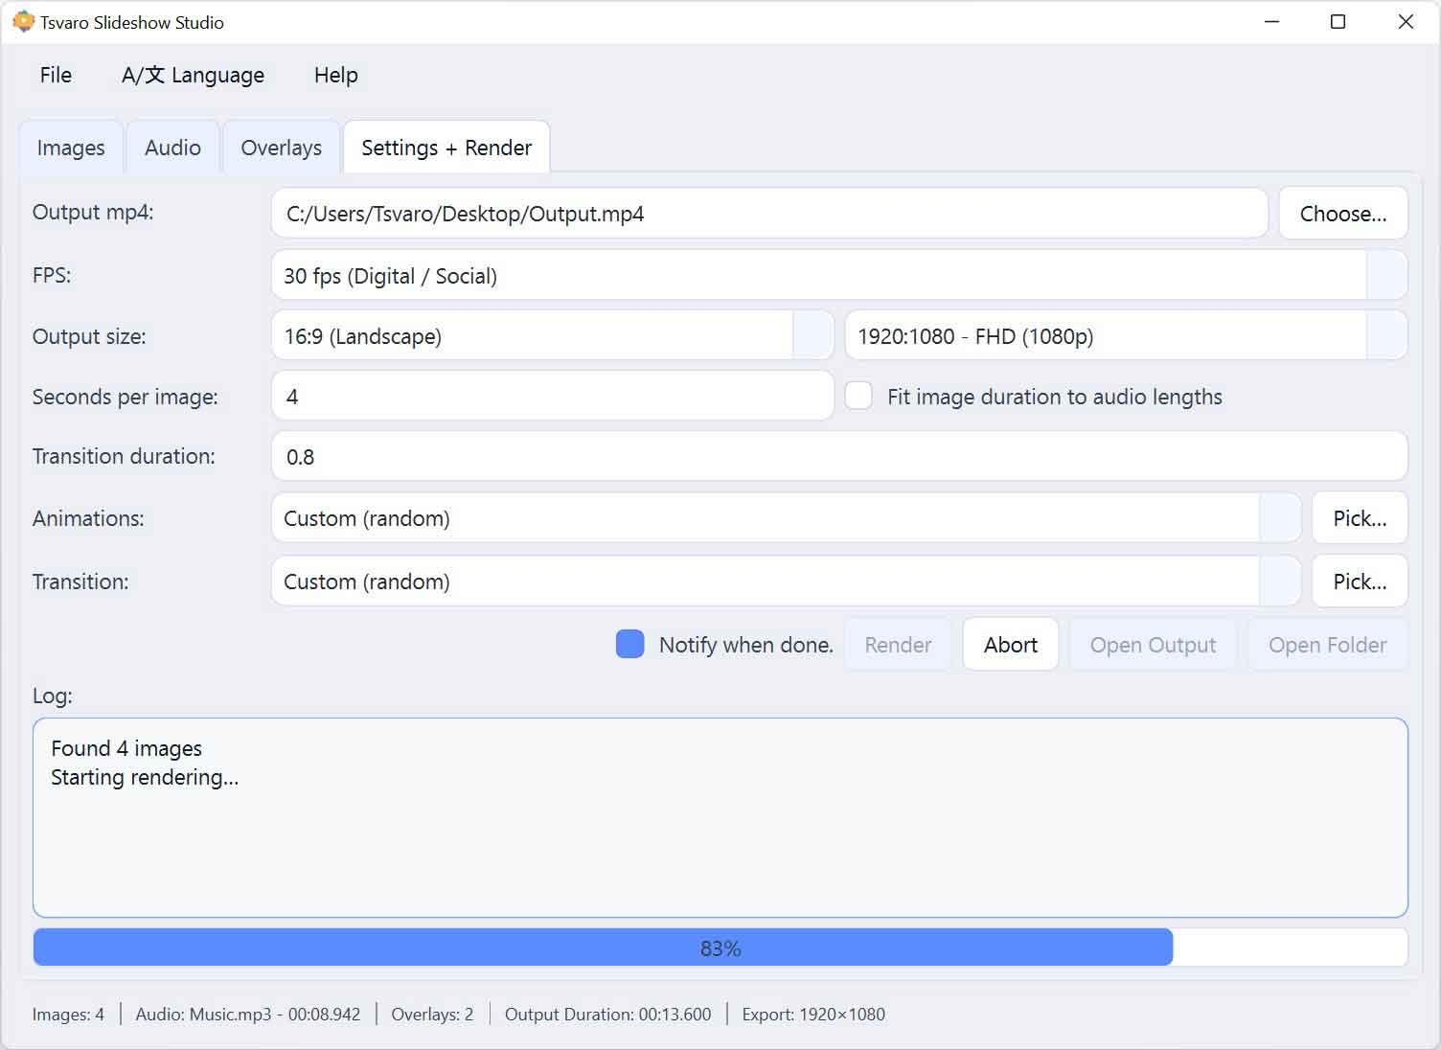Viewport: 1441px width, 1050px height.
Task: Open the 16:9 Landscape aspect ratio dropdown
Action: click(x=812, y=336)
